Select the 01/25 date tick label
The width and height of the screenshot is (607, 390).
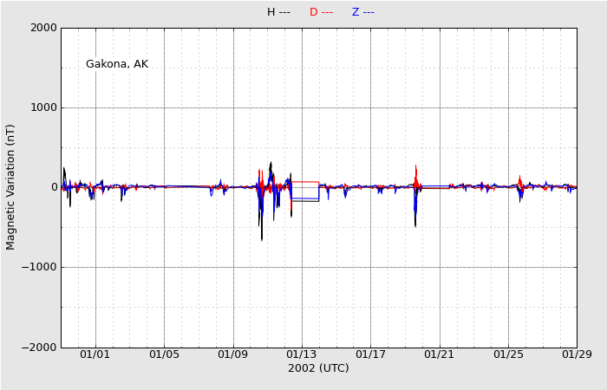coord(508,354)
